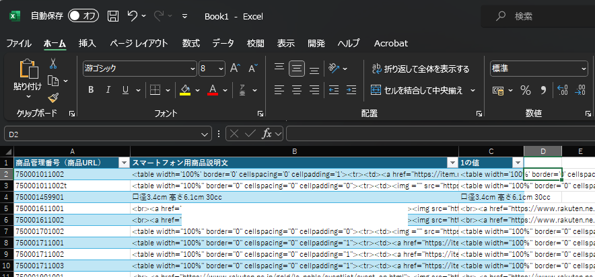Align text left
The image size is (595, 277).
pyautogui.click(x=279, y=90)
